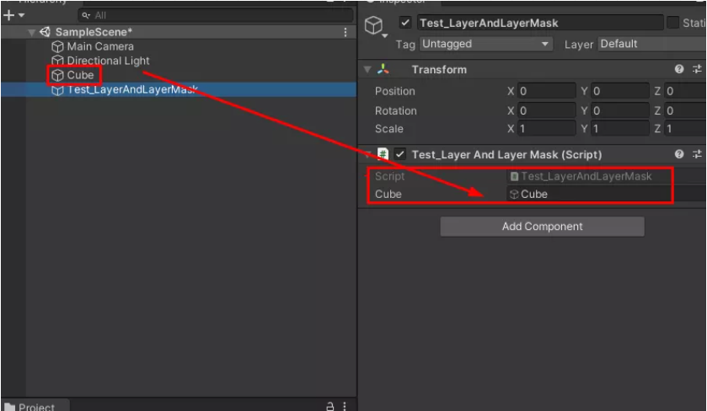The height and width of the screenshot is (411, 707).
Task: Click Rotation Y field
Action: click(620, 110)
